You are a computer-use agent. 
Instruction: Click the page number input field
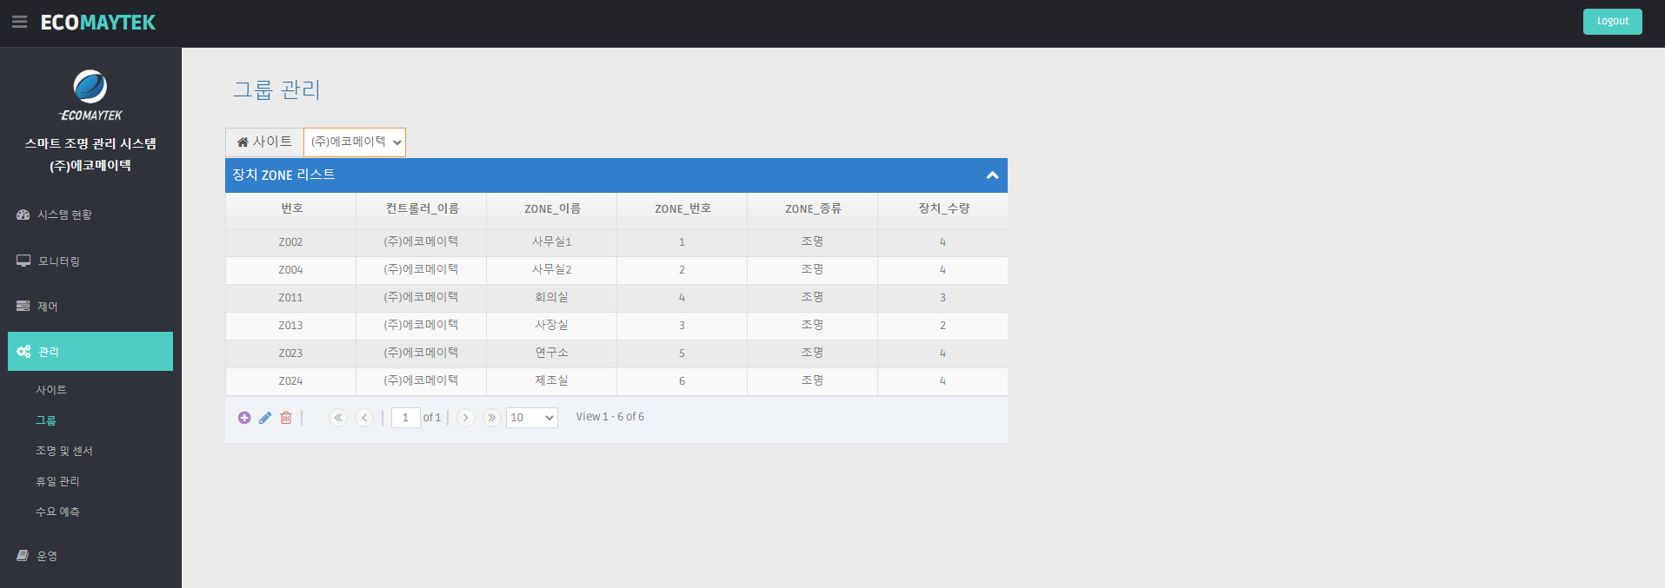(406, 418)
